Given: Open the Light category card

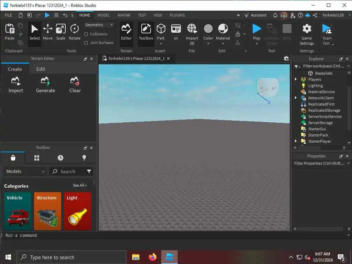Looking at the screenshot, I should tap(77, 211).
